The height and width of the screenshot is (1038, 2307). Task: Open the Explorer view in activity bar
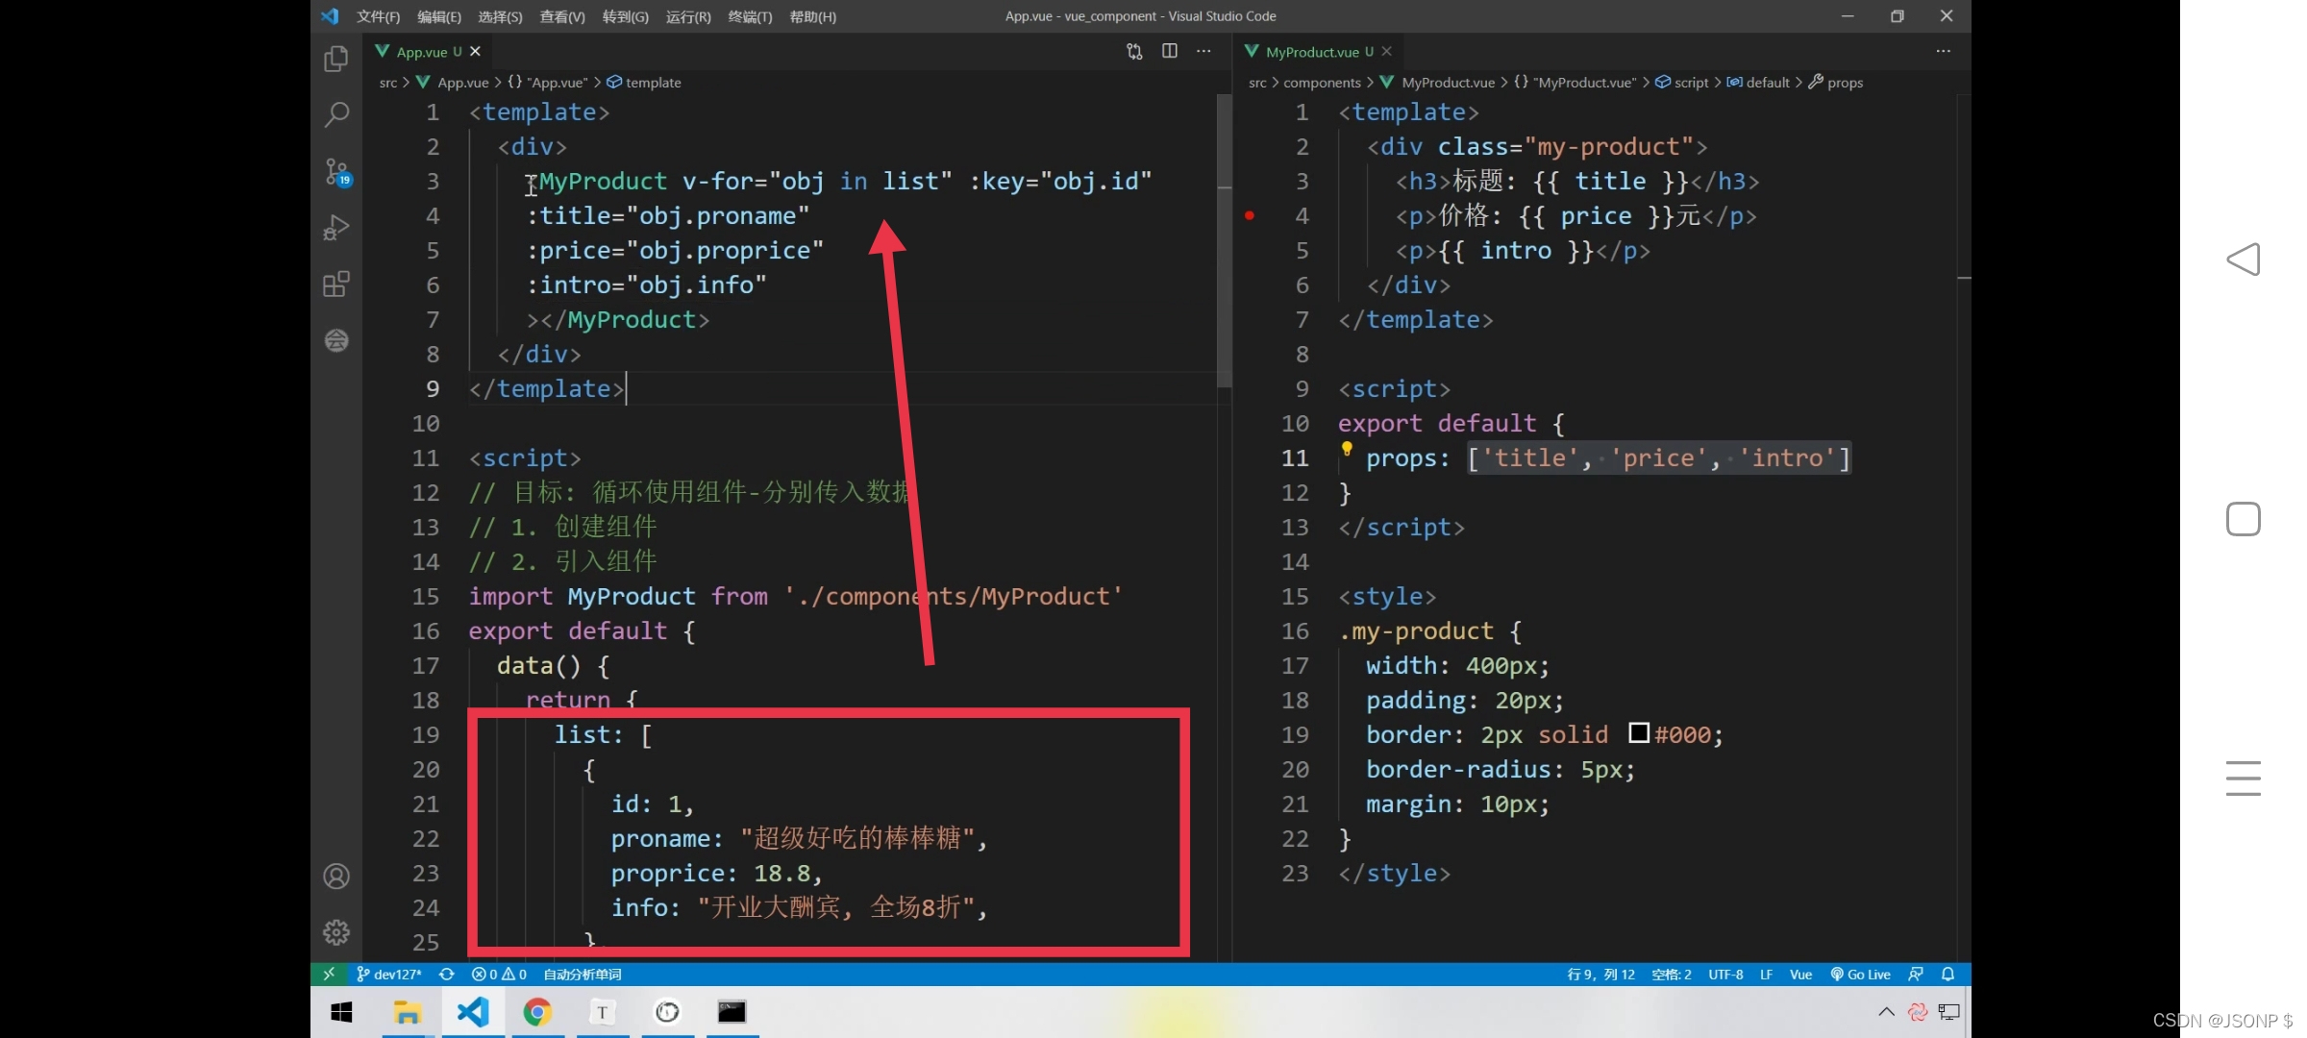click(335, 60)
